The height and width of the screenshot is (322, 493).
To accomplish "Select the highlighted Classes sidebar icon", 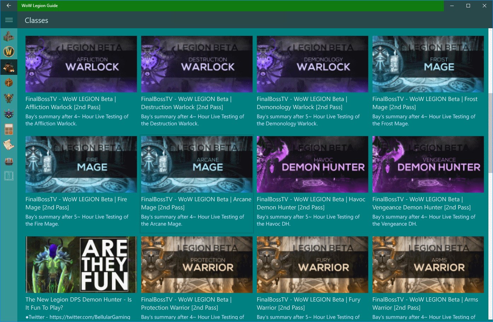I will (x=9, y=67).
